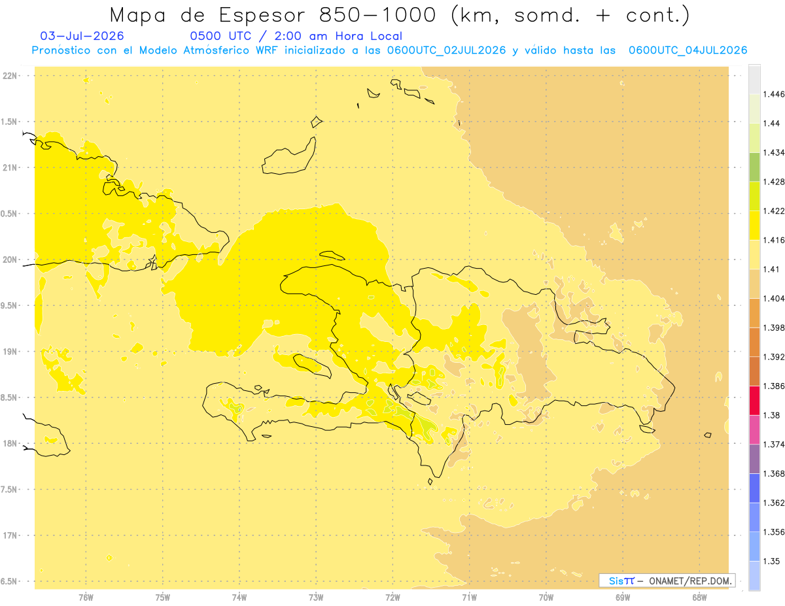
Task: Click the red colorbar swatch between 1.38 and 1.386
Action: pyautogui.click(x=754, y=400)
